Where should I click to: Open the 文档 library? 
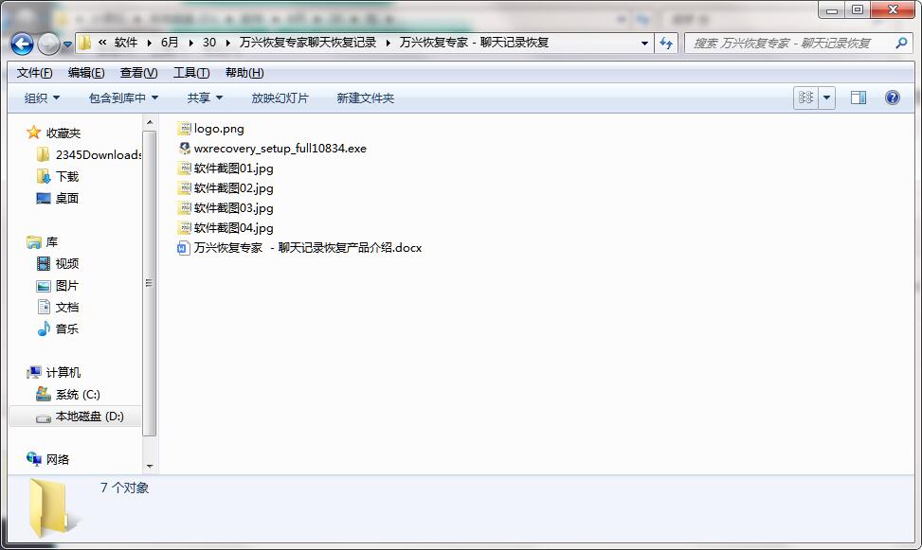[x=67, y=308]
